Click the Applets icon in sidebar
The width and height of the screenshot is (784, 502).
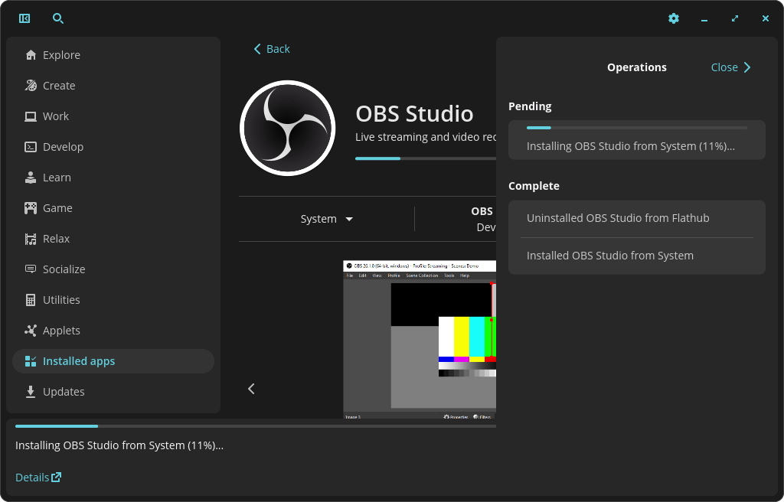click(x=31, y=331)
